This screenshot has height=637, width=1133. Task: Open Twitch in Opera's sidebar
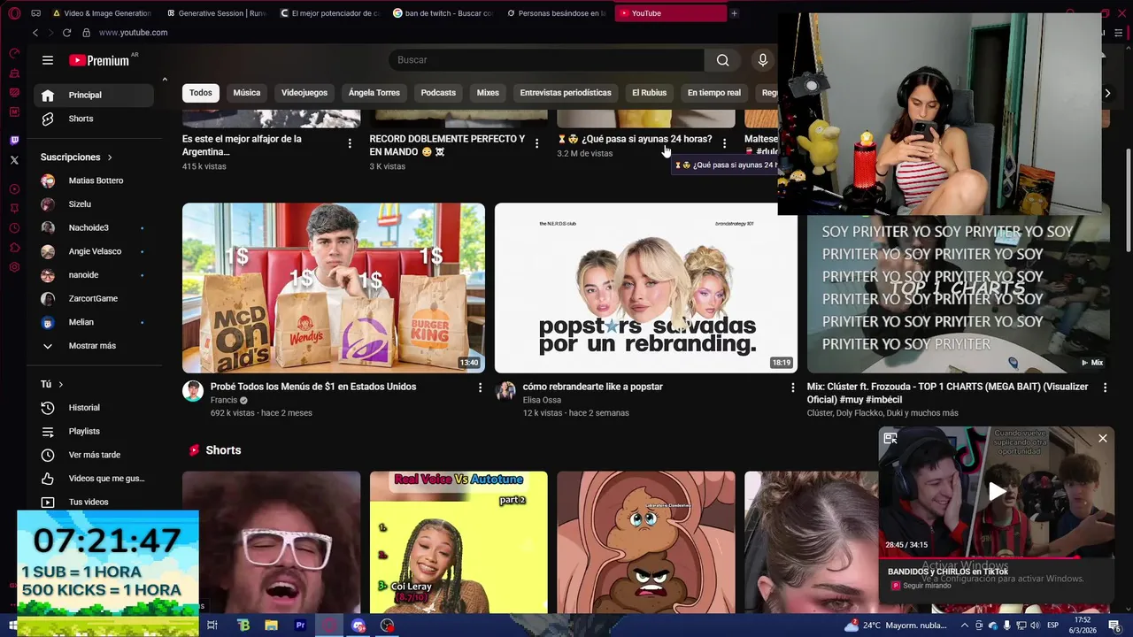click(x=14, y=140)
